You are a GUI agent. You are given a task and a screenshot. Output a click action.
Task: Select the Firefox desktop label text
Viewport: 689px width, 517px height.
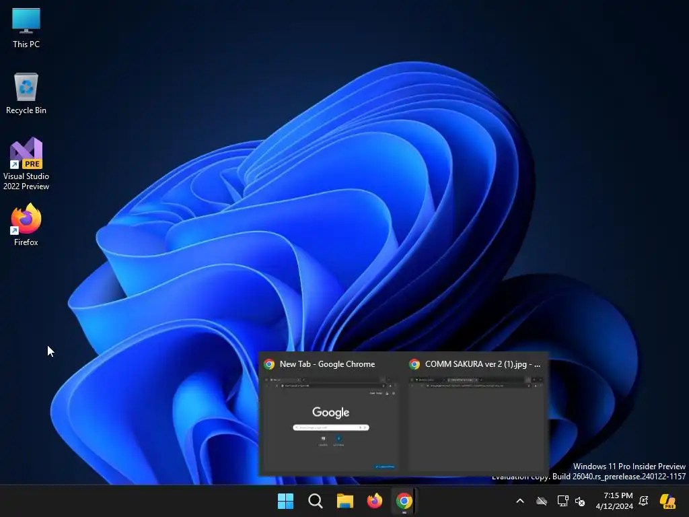coord(26,242)
